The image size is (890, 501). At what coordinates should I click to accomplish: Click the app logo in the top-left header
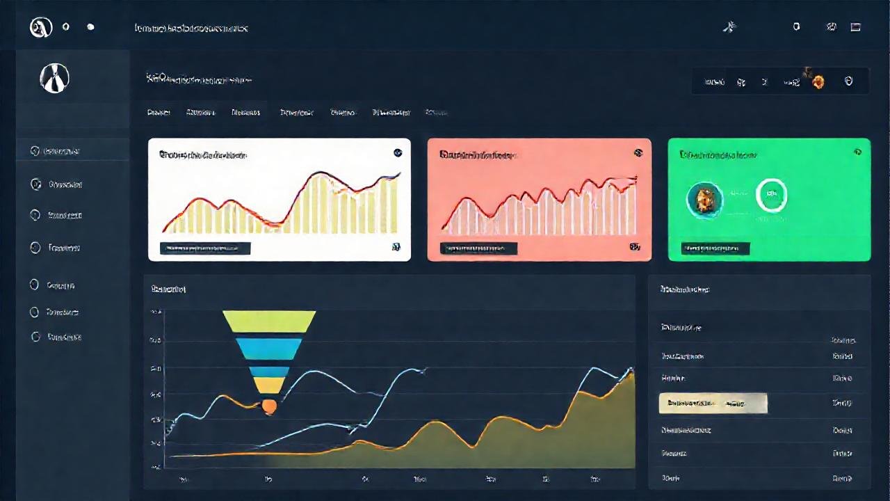pyautogui.click(x=41, y=28)
